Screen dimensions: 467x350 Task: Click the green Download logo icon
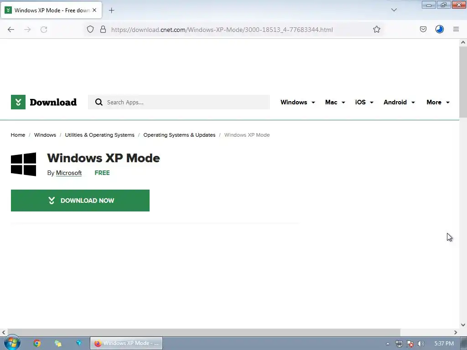click(18, 102)
